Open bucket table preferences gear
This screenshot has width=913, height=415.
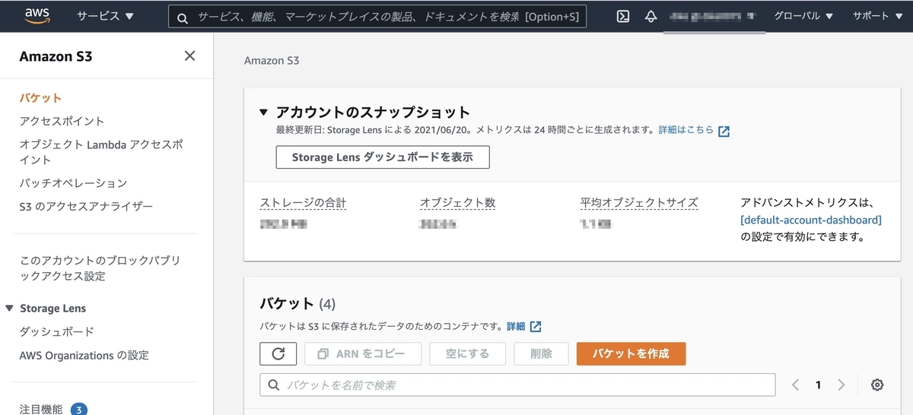877,385
